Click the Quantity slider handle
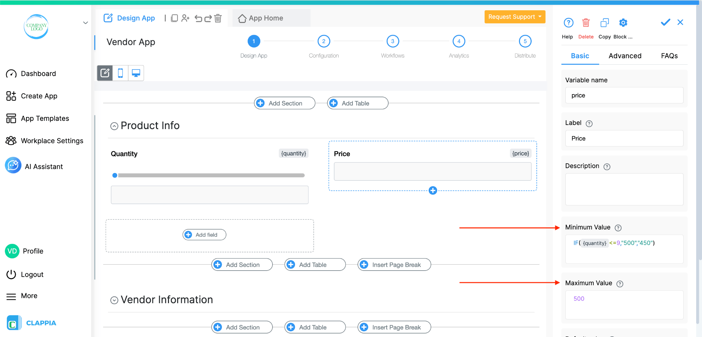Viewport: 702px width, 337px height. [x=115, y=175]
